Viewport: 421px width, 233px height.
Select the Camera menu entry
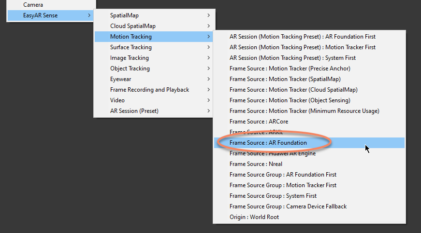coord(51,5)
